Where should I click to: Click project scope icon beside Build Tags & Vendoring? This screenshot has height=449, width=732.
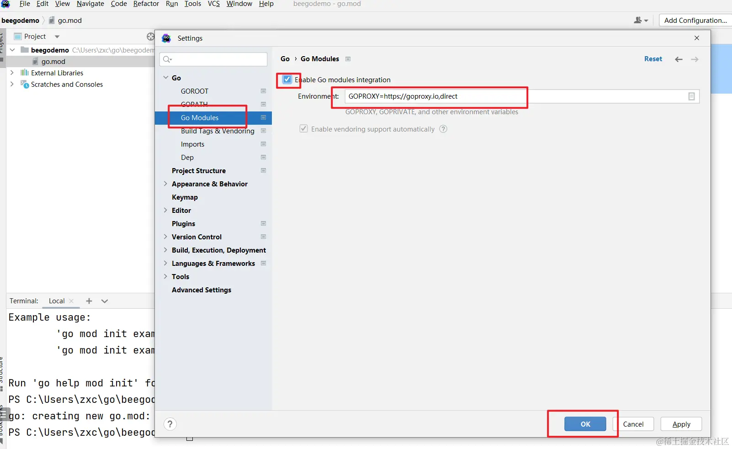263,131
